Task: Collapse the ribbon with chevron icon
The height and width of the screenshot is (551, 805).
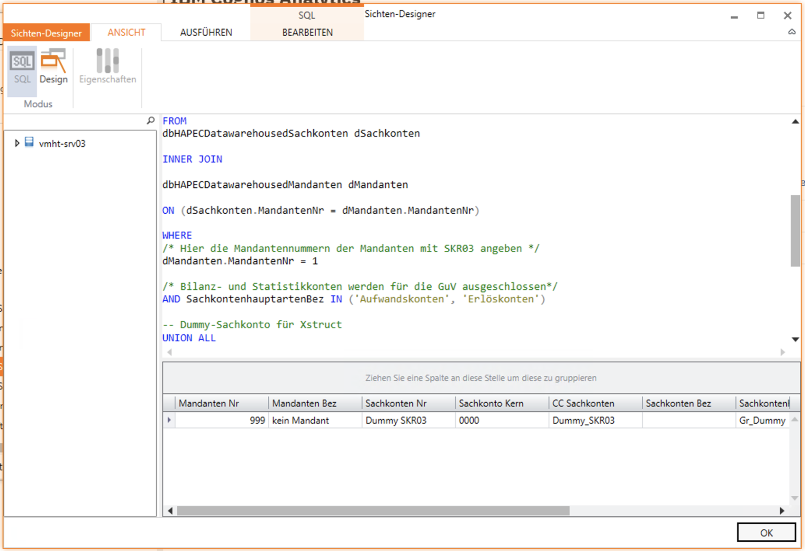Action: point(792,32)
